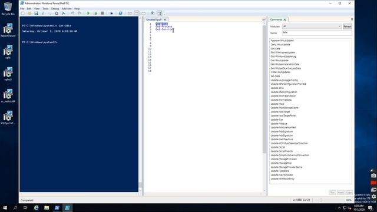This screenshot has width=377, height=212.
Task: Show script pane on right layout icon
Action: 137,13
